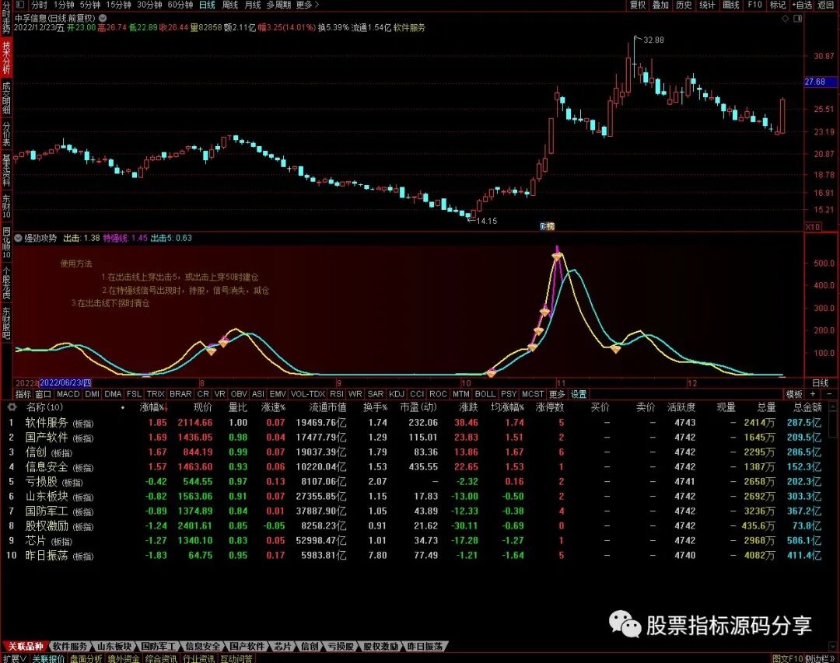Expand 更多 indicators next to MCST
840x663 pixels.
tap(557, 394)
